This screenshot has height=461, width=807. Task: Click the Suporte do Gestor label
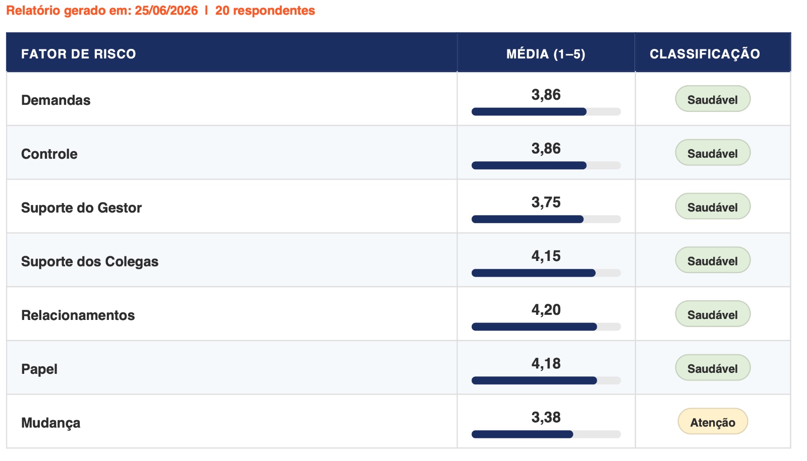coord(81,208)
